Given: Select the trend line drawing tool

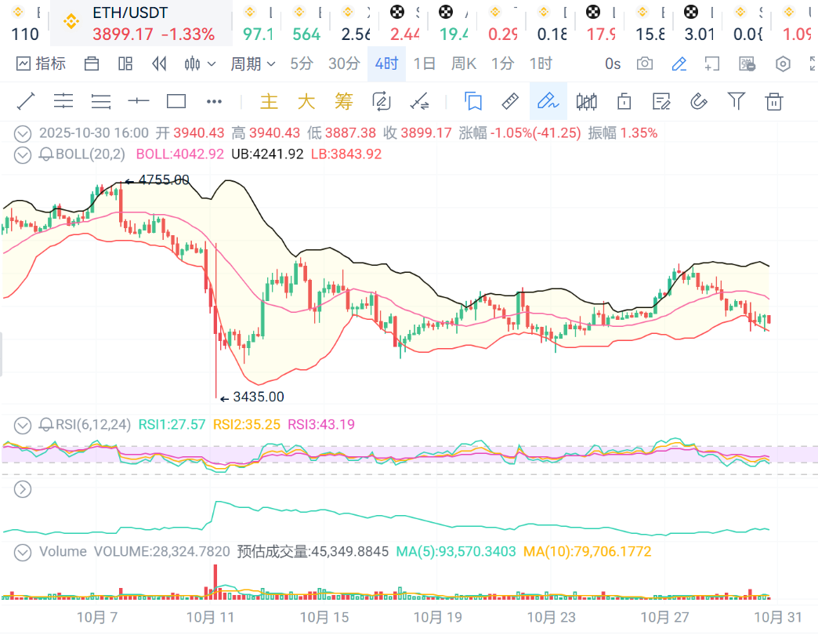Looking at the screenshot, I should 26,101.
